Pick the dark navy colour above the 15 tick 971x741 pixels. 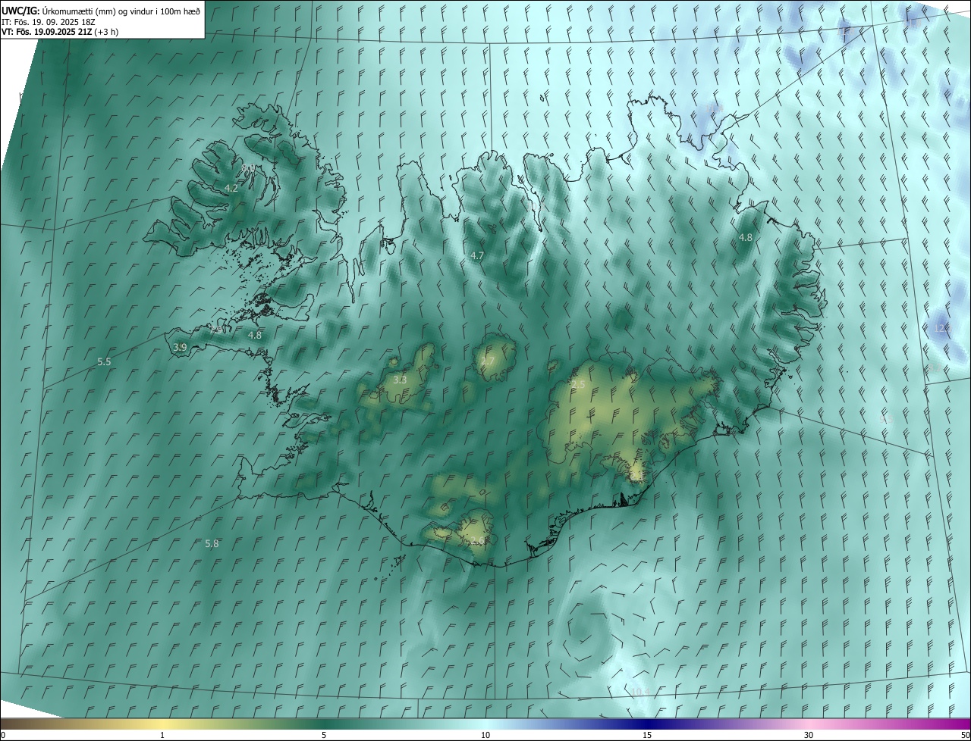[x=647, y=724]
